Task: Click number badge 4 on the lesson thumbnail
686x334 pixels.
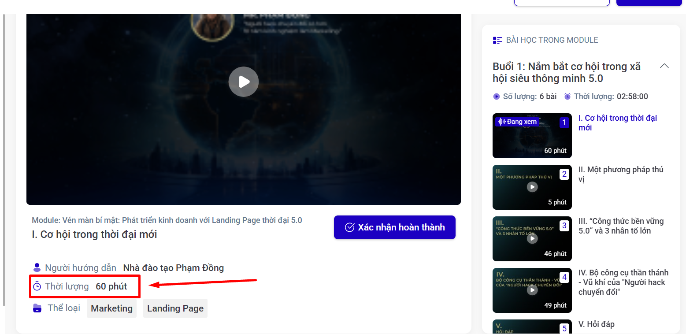Action: (564, 277)
